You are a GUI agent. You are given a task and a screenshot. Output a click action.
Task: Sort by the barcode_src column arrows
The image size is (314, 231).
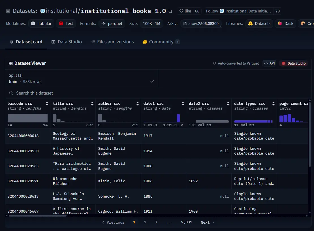point(47,104)
